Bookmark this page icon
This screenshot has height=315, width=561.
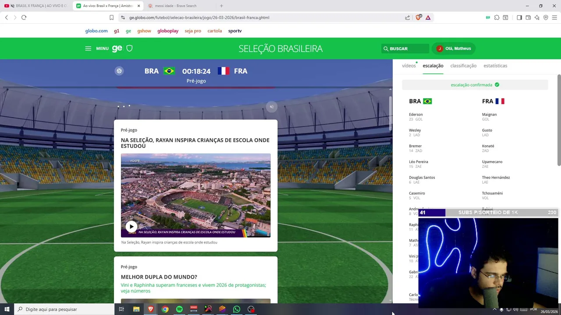pyautogui.click(x=111, y=17)
